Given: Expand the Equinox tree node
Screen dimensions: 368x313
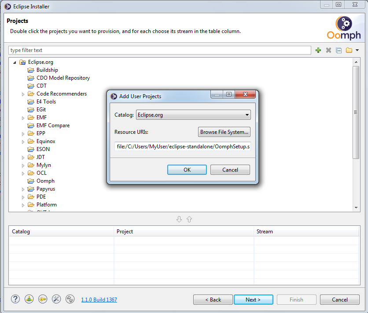Looking at the screenshot, I should (x=23, y=142).
